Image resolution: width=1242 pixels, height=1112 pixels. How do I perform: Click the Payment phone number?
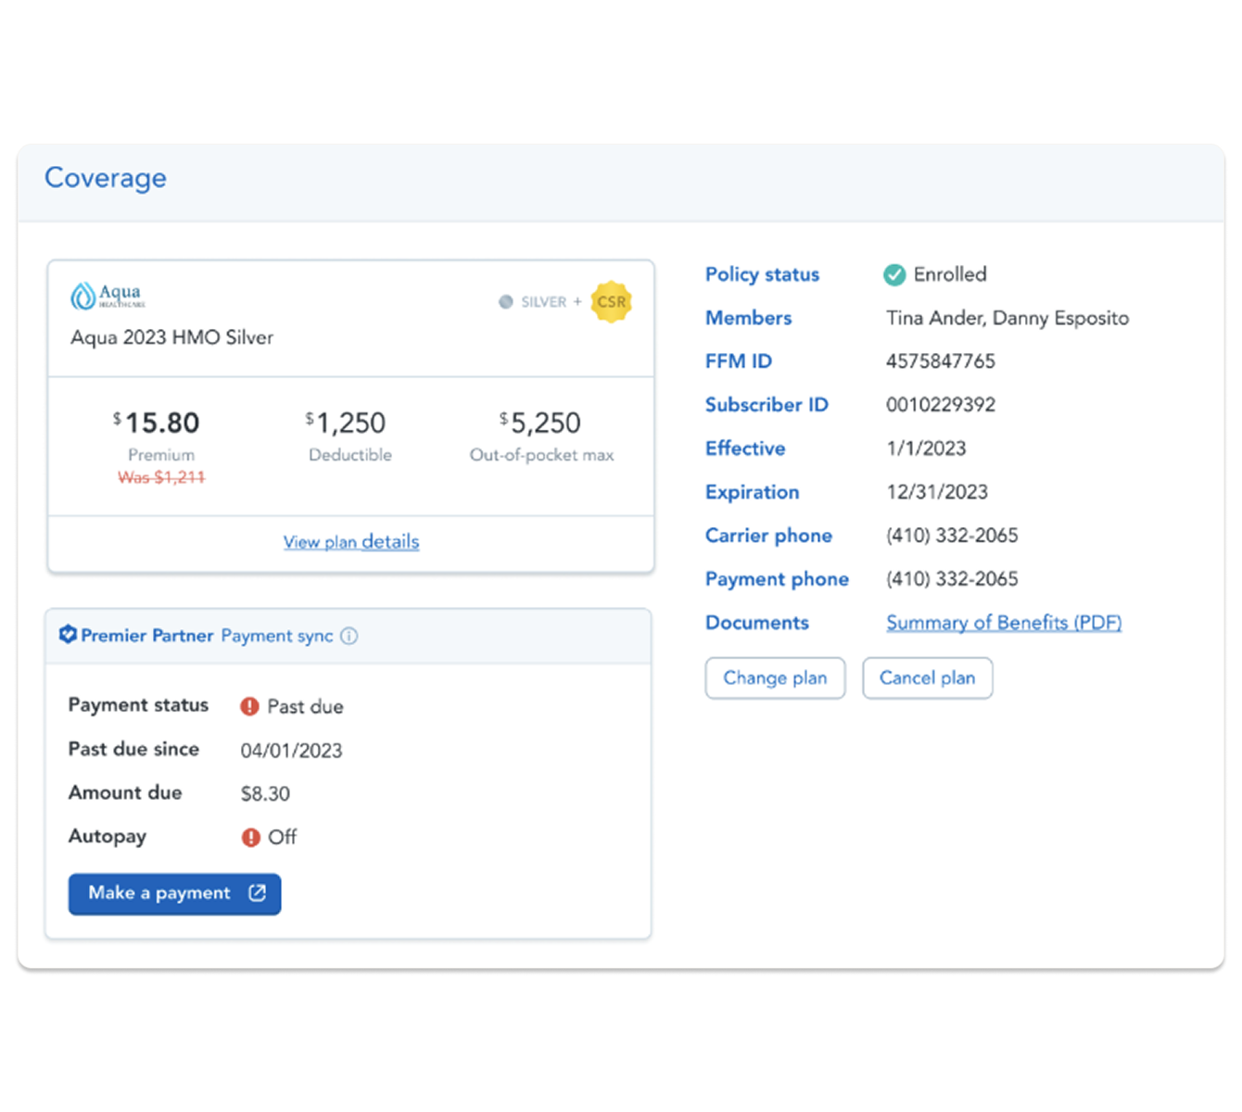pyautogui.click(x=952, y=579)
